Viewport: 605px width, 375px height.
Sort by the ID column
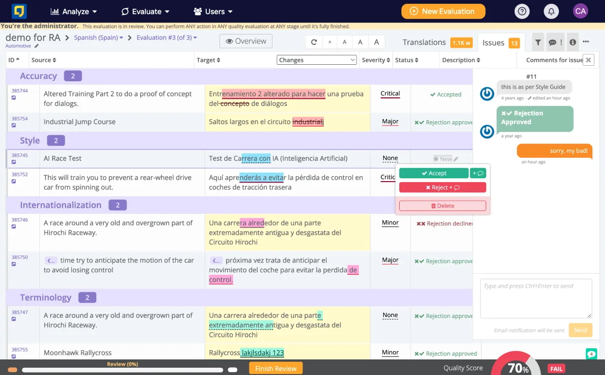pyautogui.click(x=14, y=59)
